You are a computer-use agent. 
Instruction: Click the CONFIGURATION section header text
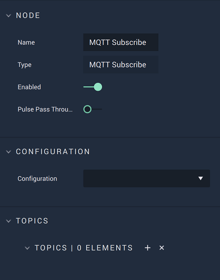(53, 151)
